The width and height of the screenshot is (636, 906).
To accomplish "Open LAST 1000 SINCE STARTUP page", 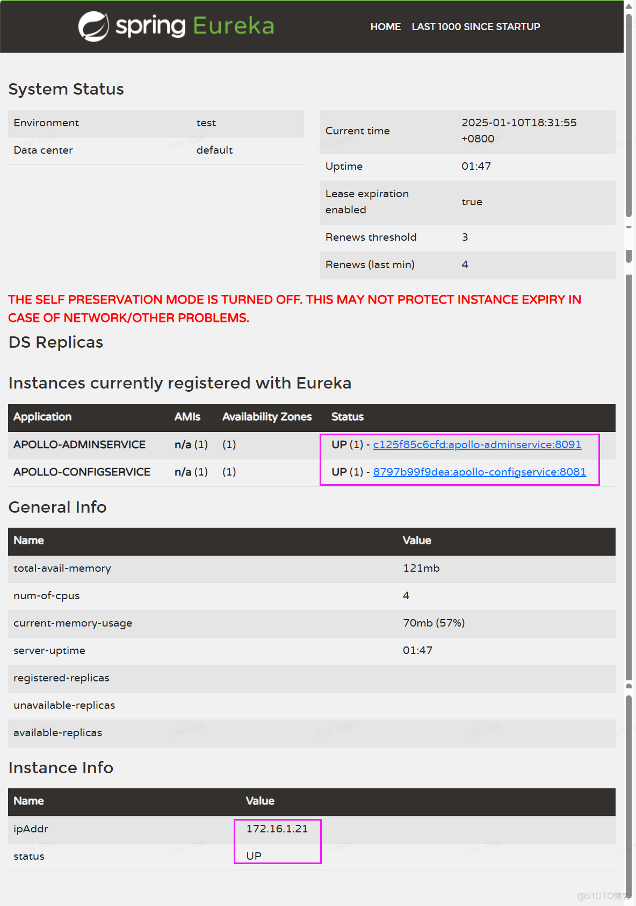I will pyautogui.click(x=475, y=27).
